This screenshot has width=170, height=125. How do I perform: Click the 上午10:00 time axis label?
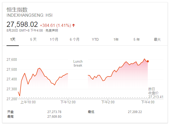(28, 102)
